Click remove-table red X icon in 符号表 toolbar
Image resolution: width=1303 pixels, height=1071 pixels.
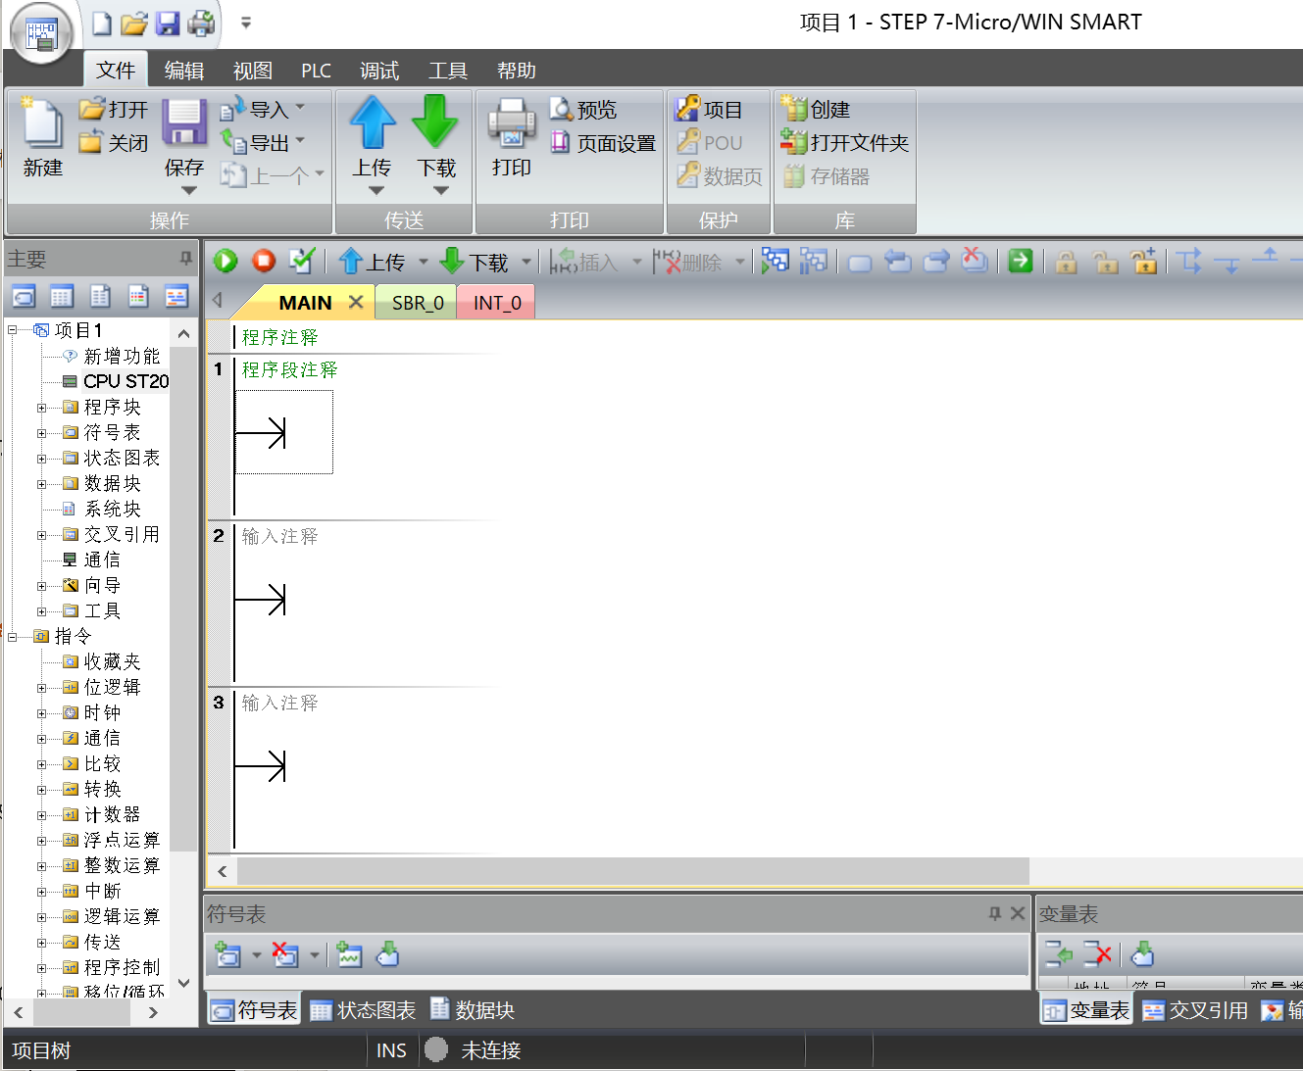[x=285, y=954]
